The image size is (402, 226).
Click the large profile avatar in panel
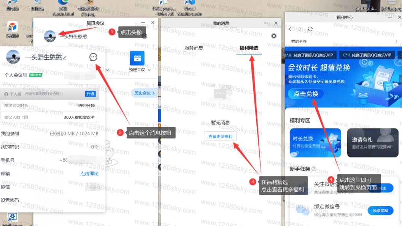point(13,57)
